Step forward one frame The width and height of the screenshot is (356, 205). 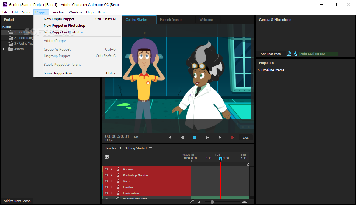(219, 137)
